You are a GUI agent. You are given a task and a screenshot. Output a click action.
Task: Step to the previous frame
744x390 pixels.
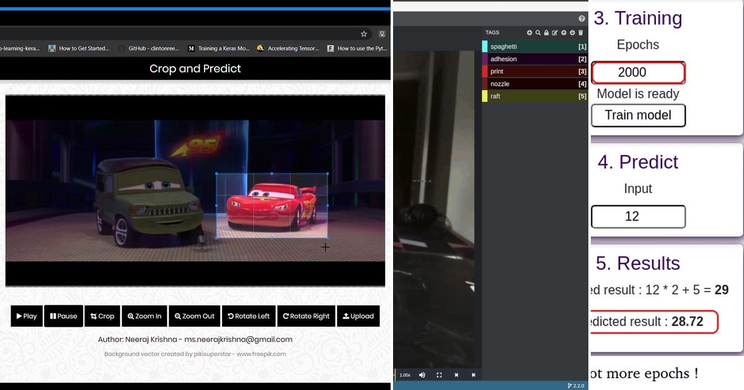point(456,375)
